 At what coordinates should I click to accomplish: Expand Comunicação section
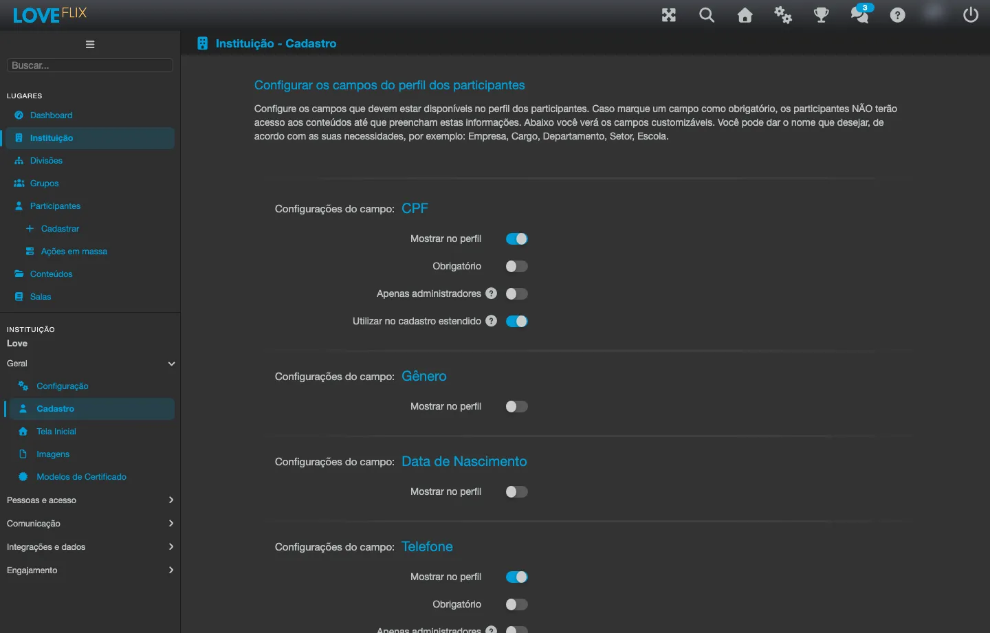point(90,524)
